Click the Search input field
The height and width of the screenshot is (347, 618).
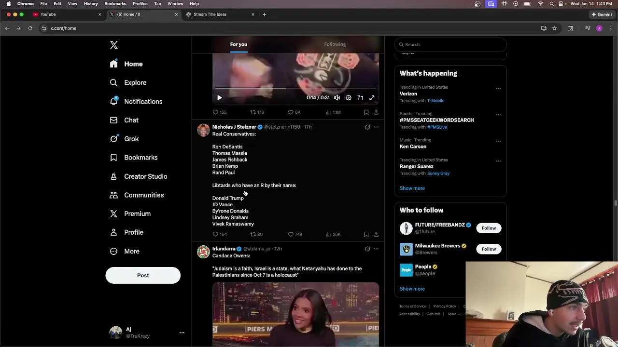(450, 44)
